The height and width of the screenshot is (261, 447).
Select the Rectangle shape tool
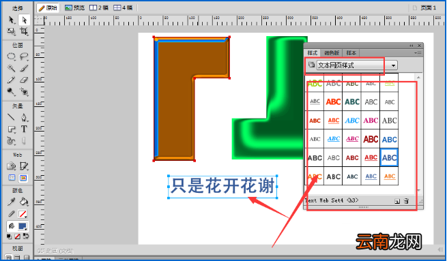(12, 129)
